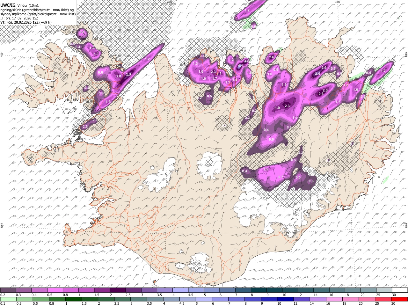Click the '15W' longitude label
Image resolution: width=408 pixels, height=306 pixels.
(x=338, y=2)
